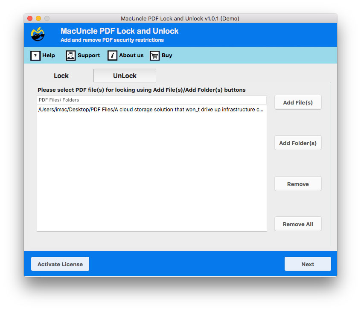Click the About us info icon
The height and width of the screenshot is (311, 361).
point(112,55)
